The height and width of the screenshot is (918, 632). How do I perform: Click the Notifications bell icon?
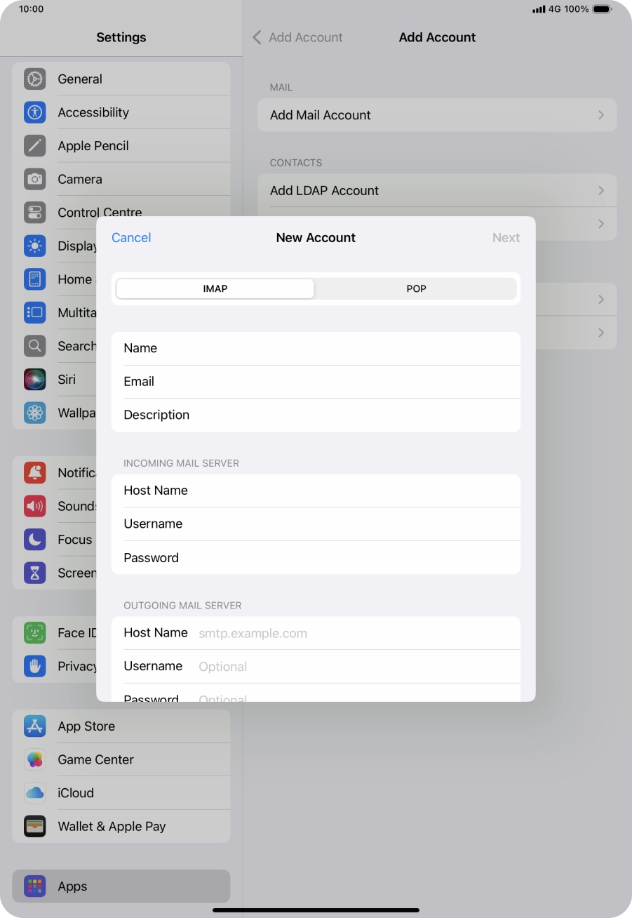(34, 472)
